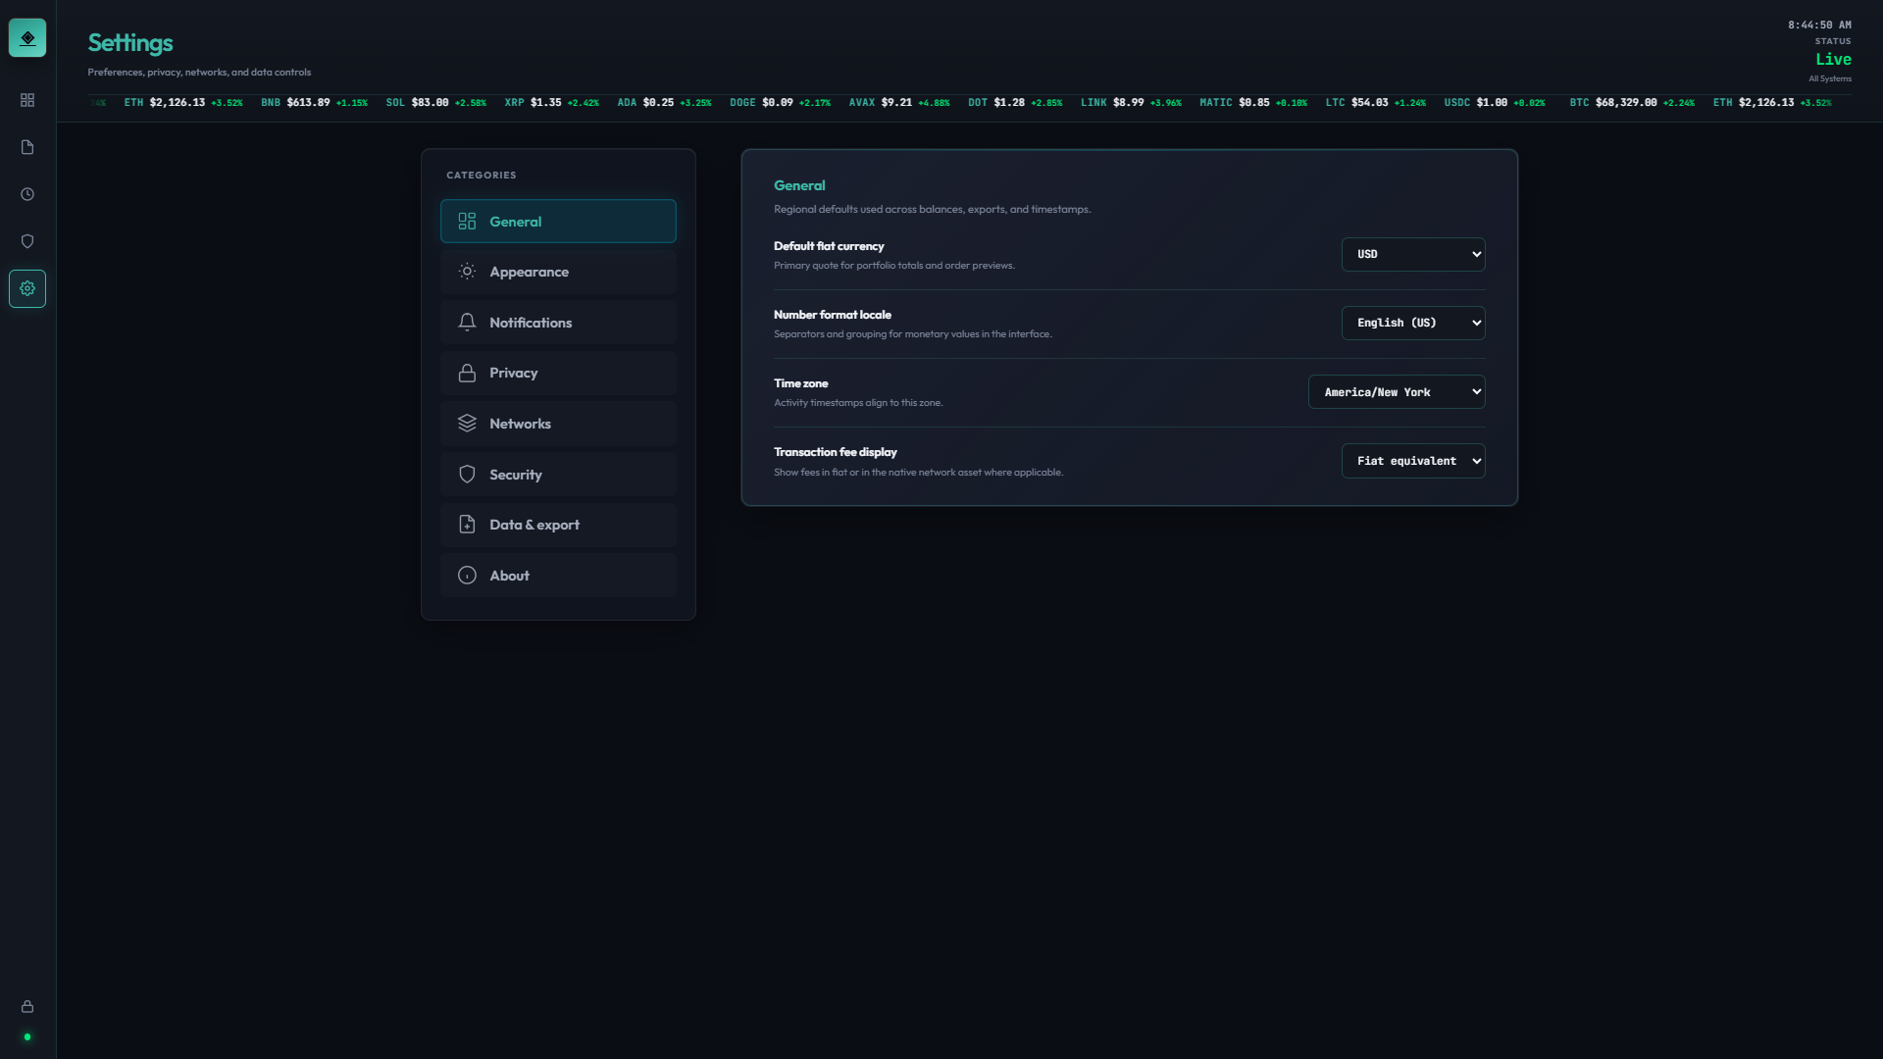The height and width of the screenshot is (1059, 1883).
Task: Click the info icon beside About
Action: pos(468,575)
